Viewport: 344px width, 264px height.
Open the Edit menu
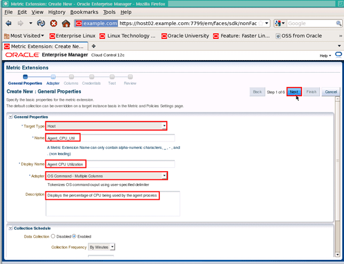pyautogui.click(x=22, y=12)
